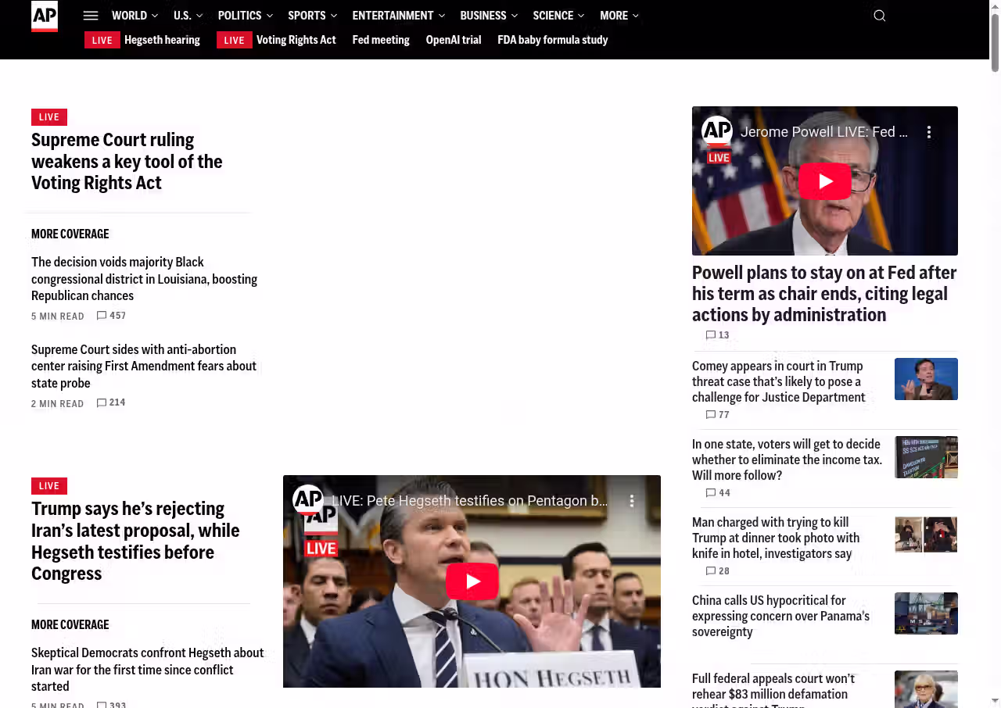The width and height of the screenshot is (1001, 708).
Task: Click the search magnifier icon
Action: [x=880, y=16]
